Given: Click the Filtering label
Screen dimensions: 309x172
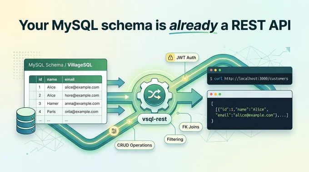Looking at the screenshot, I should (x=175, y=139).
